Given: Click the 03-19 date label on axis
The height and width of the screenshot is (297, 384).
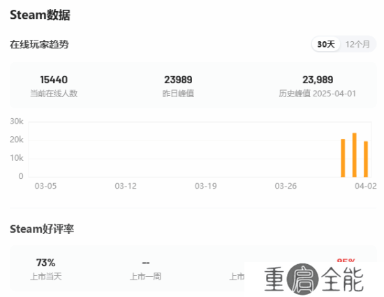Looking at the screenshot, I should click(206, 186).
